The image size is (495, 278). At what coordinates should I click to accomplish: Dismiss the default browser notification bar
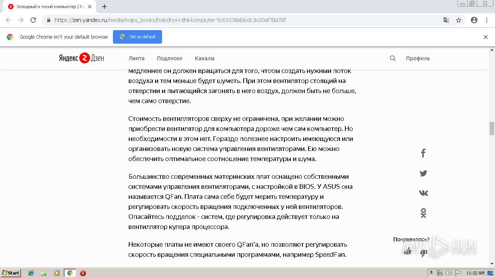(486, 37)
